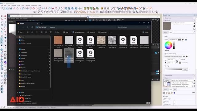Click the Search textures field
The image size is (197, 111).
click(x=133, y=27)
